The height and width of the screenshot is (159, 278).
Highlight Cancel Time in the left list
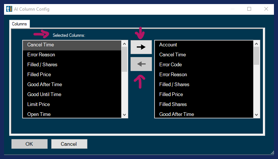coord(41,45)
